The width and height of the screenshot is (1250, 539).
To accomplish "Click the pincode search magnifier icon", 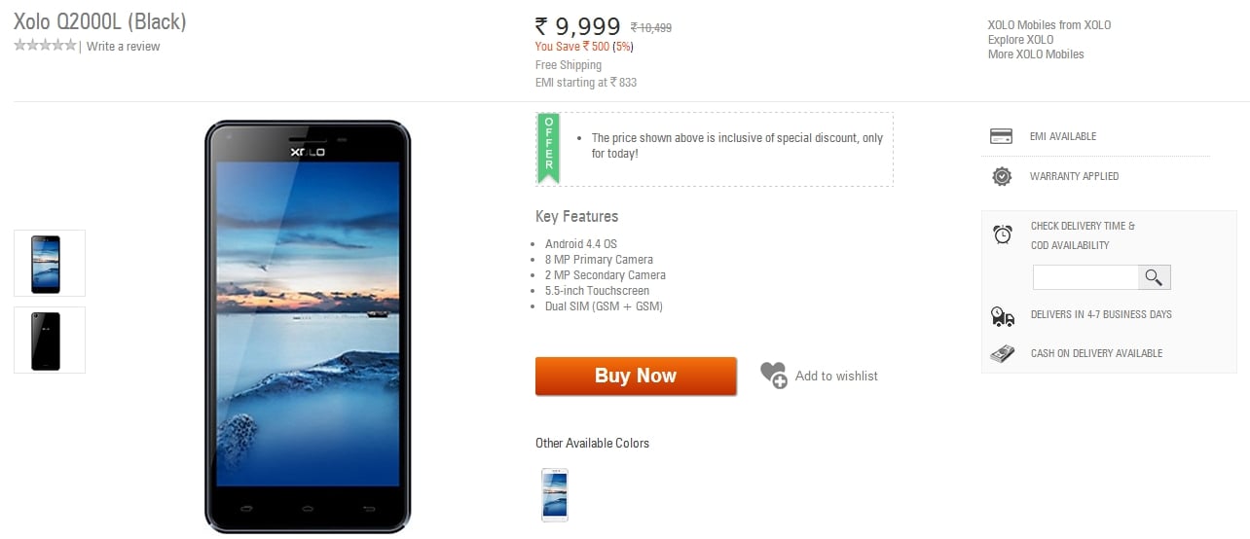I will pyautogui.click(x=1154, y=277).
